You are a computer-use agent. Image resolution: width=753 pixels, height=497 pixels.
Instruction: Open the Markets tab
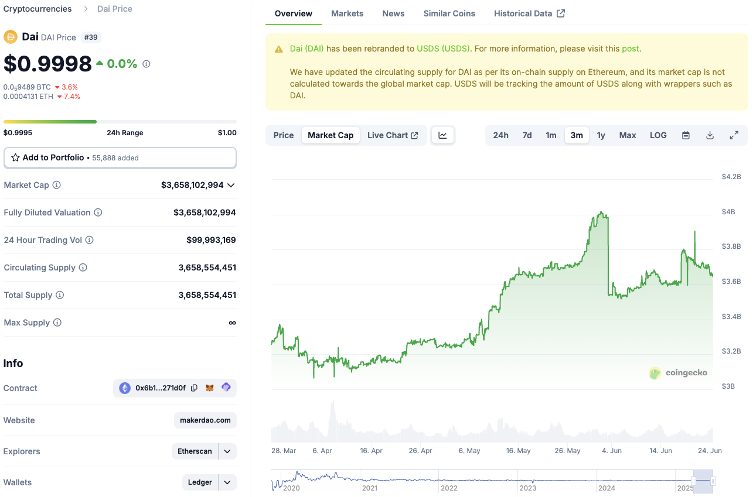point(347,13)
